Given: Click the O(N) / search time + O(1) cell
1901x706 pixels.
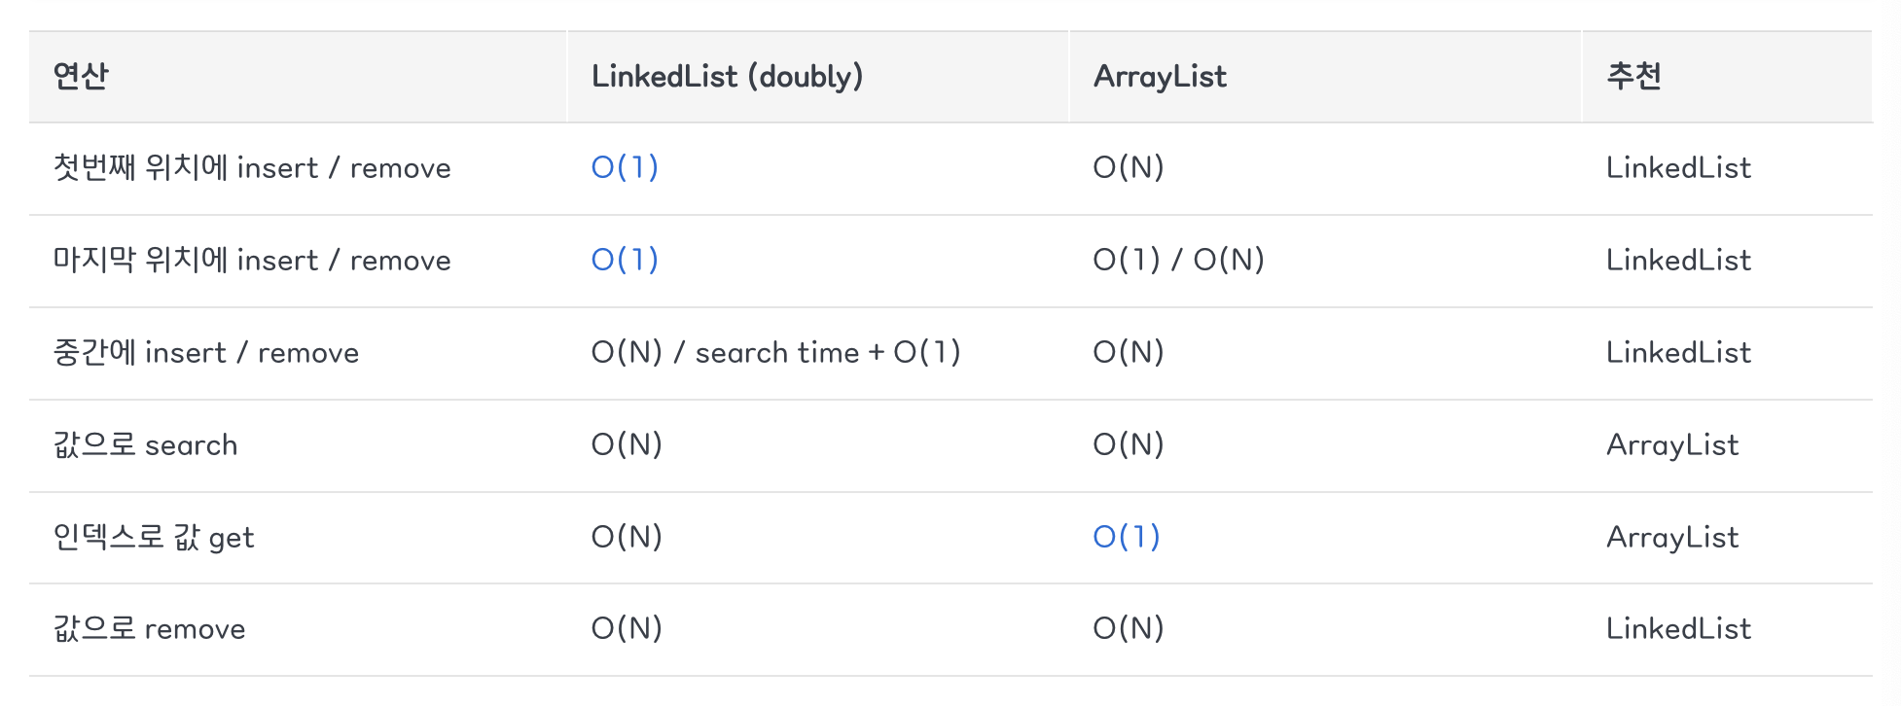Looking at the screenshot, I should (775, 352).
